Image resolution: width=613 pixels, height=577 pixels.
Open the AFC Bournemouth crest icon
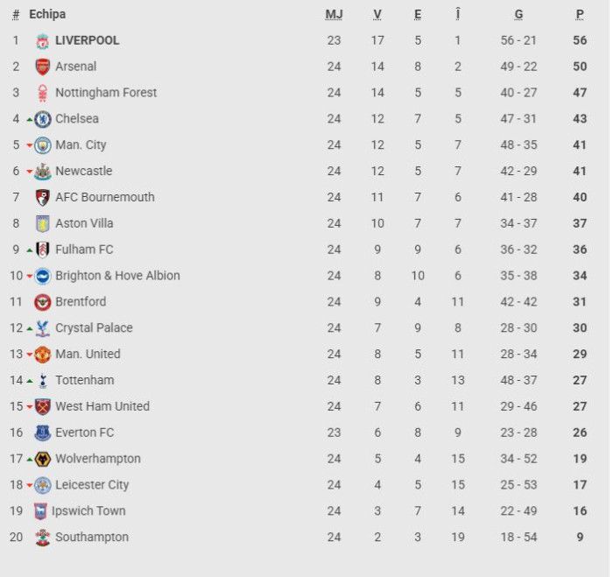(43, 198)
